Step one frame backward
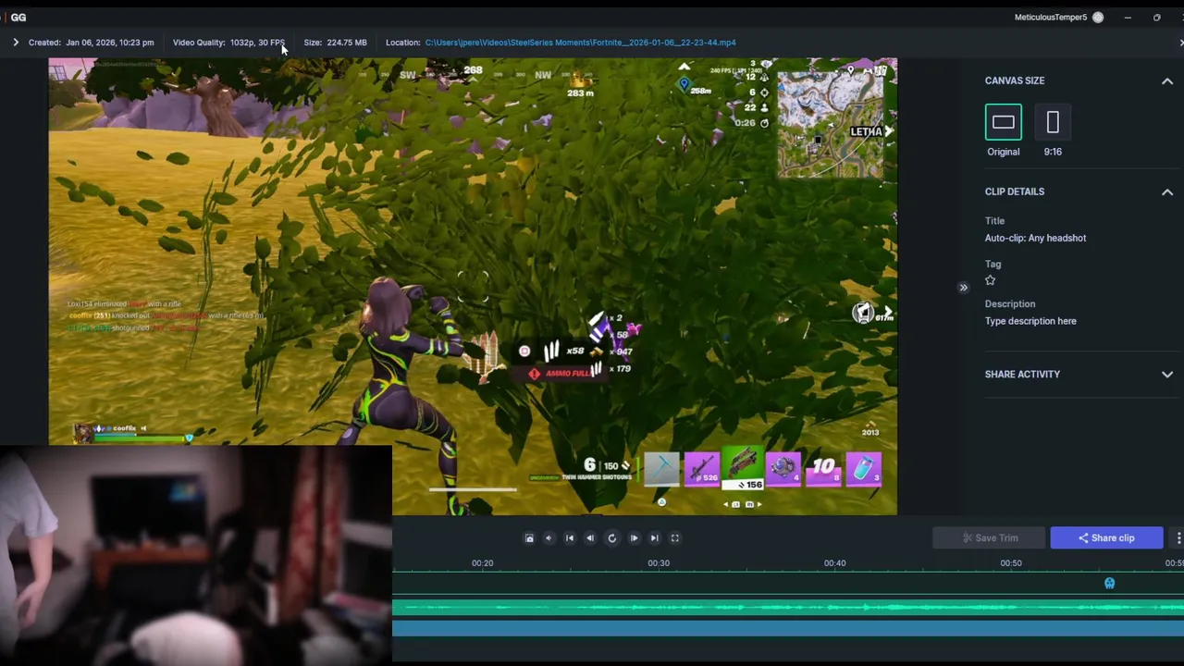The height and width of the screenshot is (666, 1184). coord(590,537)
